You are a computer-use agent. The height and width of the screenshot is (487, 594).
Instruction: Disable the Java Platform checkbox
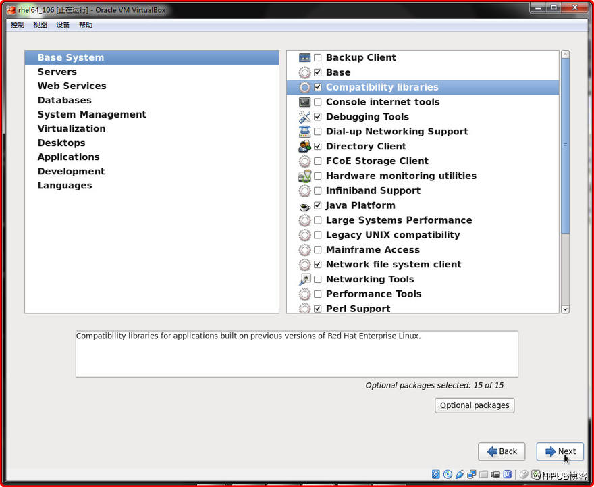click(318, 205)
